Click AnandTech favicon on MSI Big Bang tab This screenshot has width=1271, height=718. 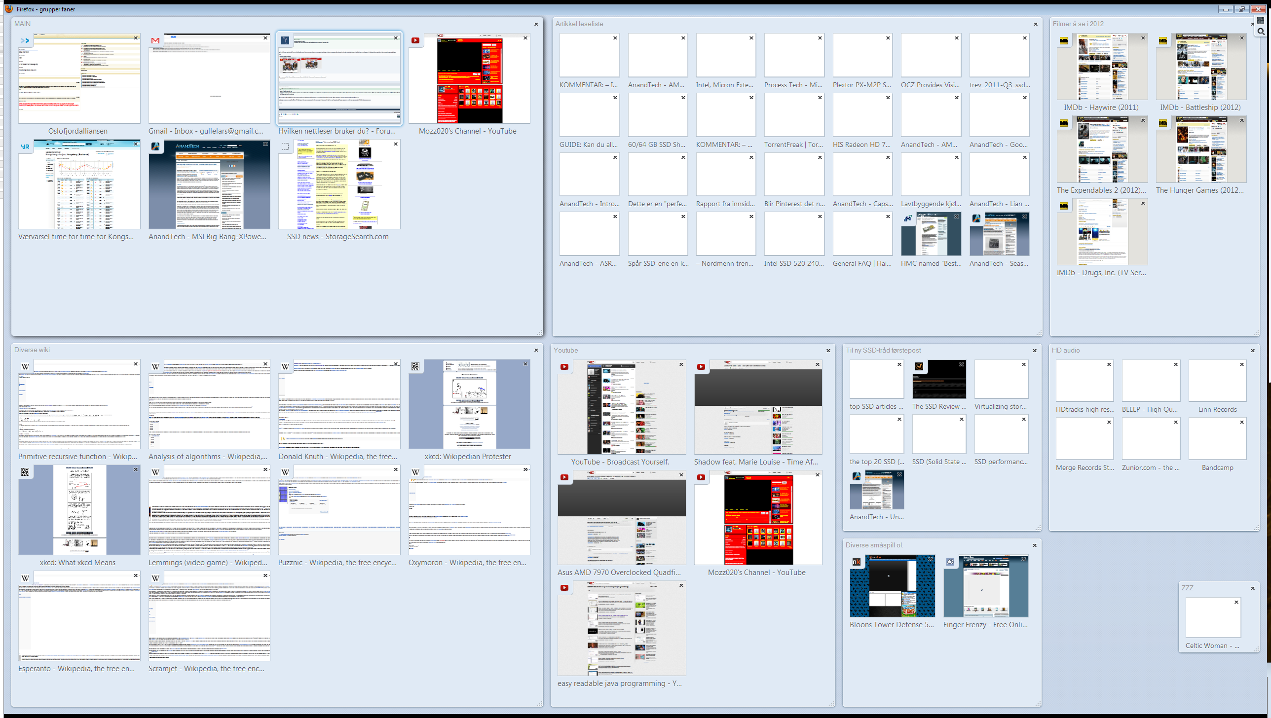click(155, 146)
